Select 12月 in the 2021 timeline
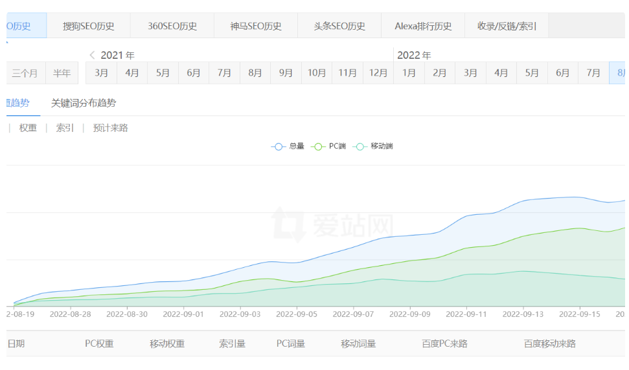 378,73
